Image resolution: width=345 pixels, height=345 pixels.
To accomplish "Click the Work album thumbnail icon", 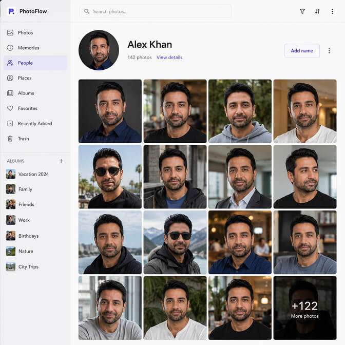I will click(11, 220).
